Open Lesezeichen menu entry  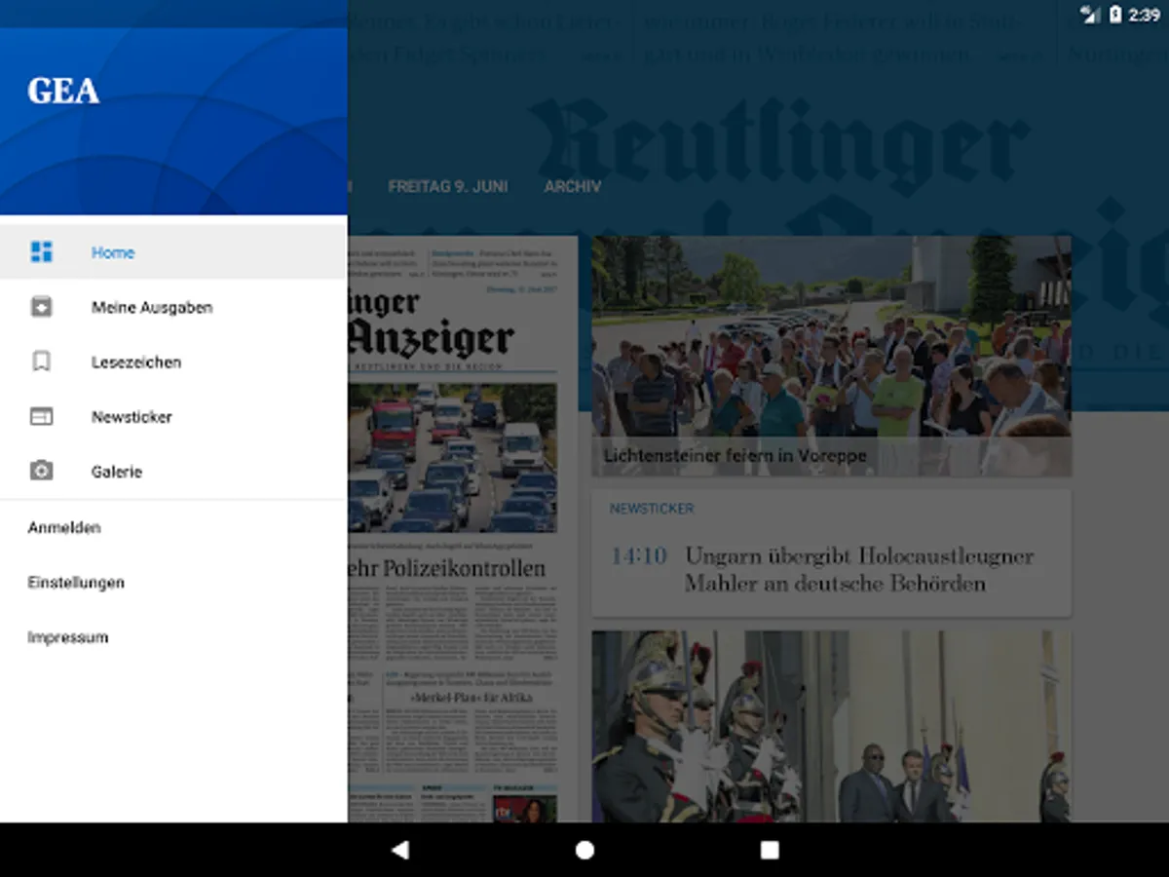coord(173,362)
